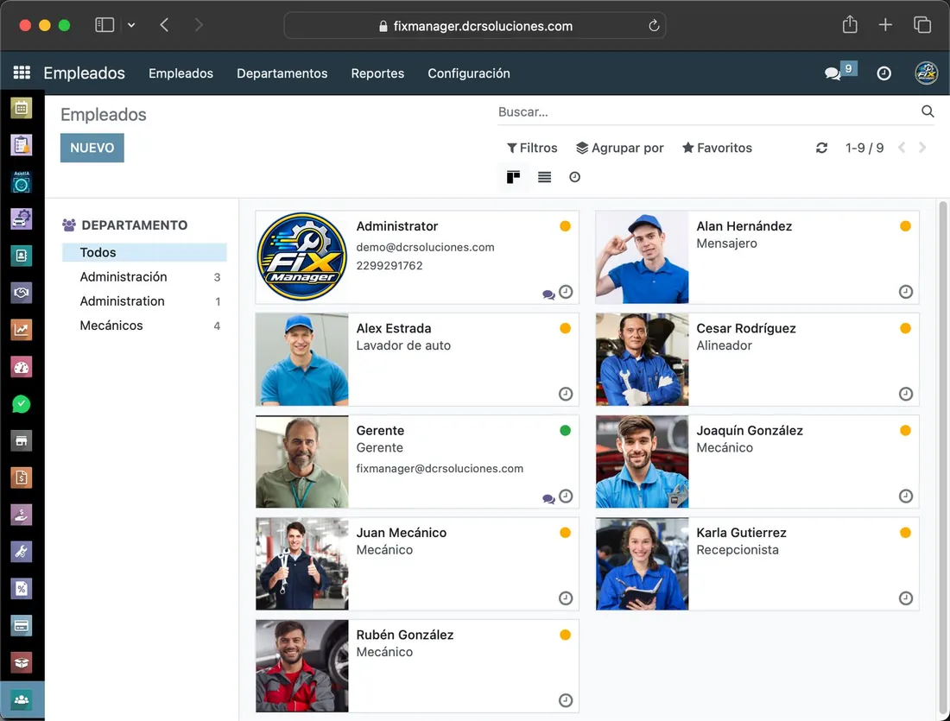Open the wrench repairs app

point(22,552)
